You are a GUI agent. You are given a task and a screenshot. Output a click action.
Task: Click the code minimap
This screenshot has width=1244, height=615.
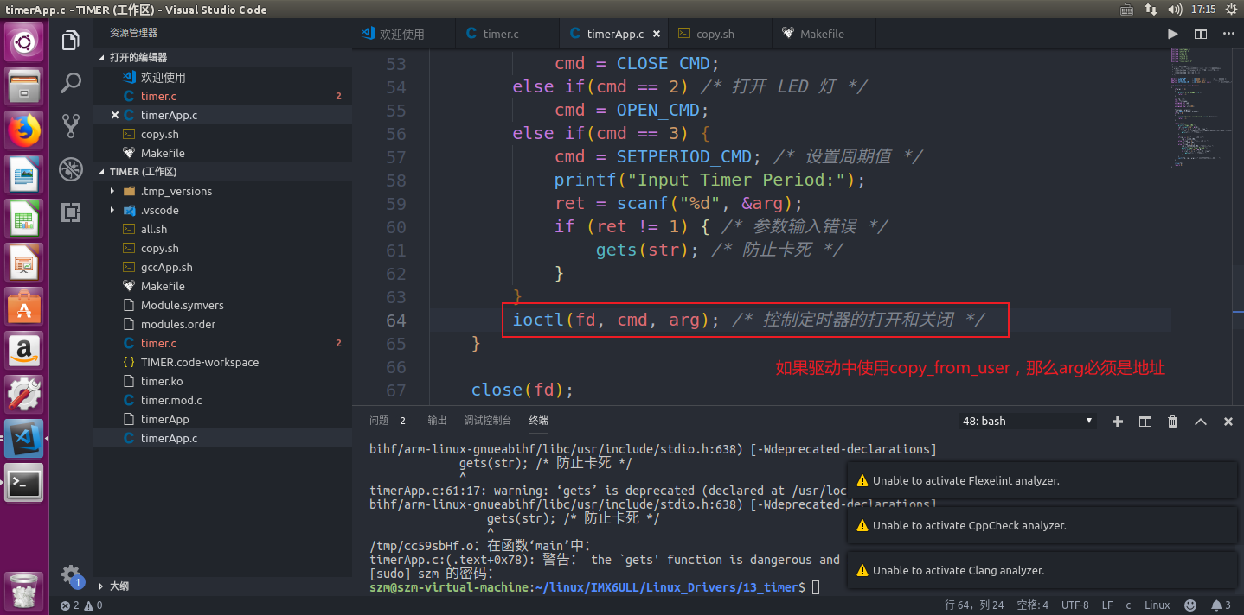pos(1202,108)
